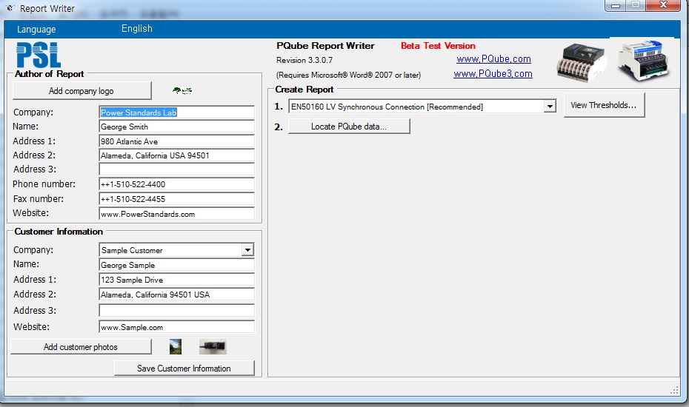Minimize the Report Writer window
The width and height of the screenshot is (689, 407).
click(616, 6)
